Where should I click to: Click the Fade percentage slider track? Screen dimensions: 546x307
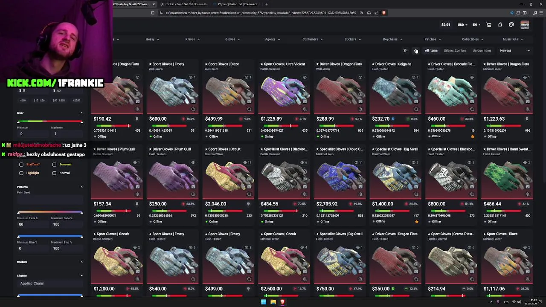(50, 212)
